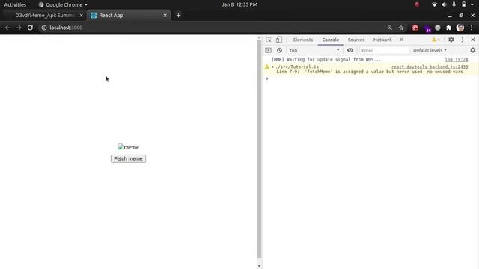Viewport: 479px width, 269px height.
Task: Activate the DevTools inspect element picker
Action: click(269, 40)
